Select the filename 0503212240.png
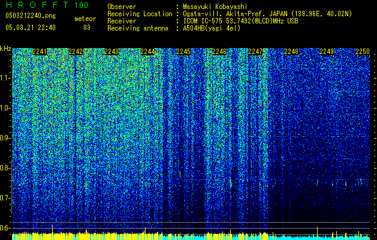This screenshot has height=240, width=377. [x=31, y=16]
